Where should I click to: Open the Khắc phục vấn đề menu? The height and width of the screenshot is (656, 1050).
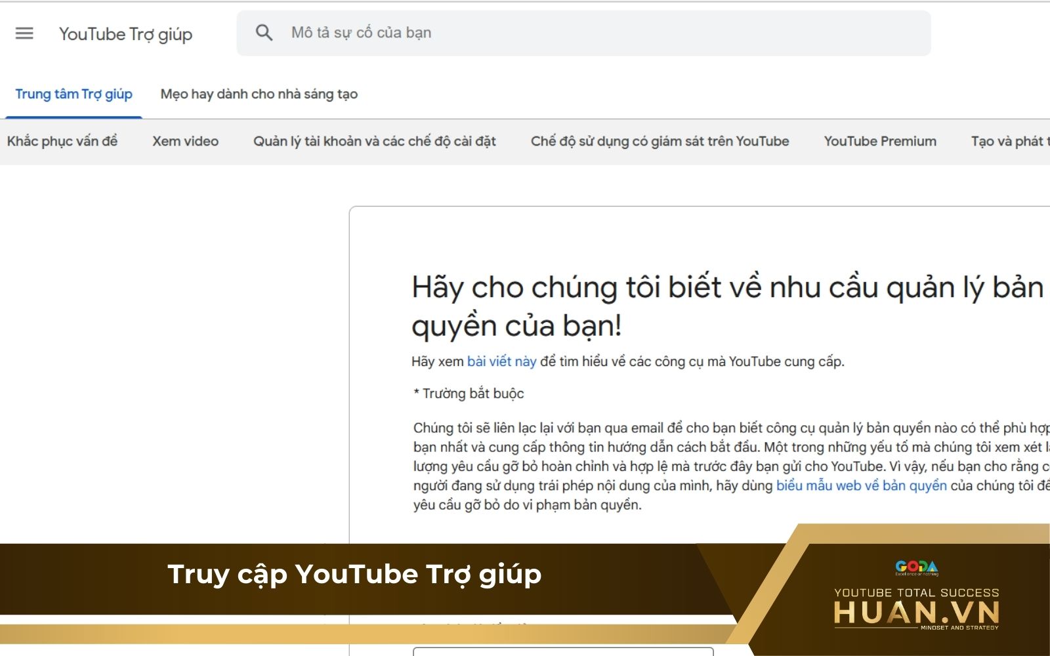point(62,141)
